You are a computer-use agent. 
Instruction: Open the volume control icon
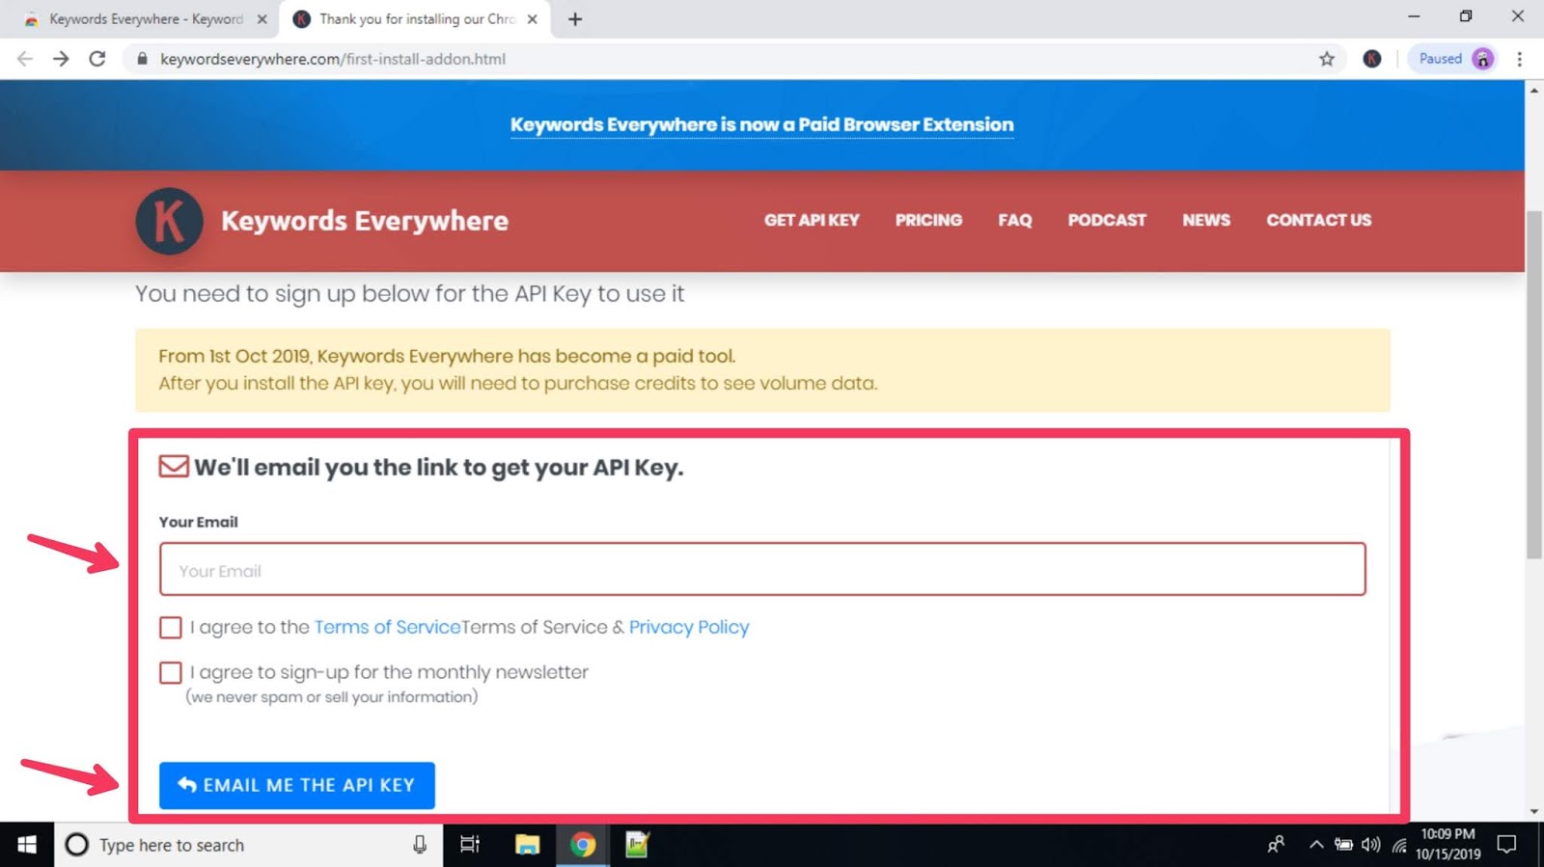(x=1371, y=845)
